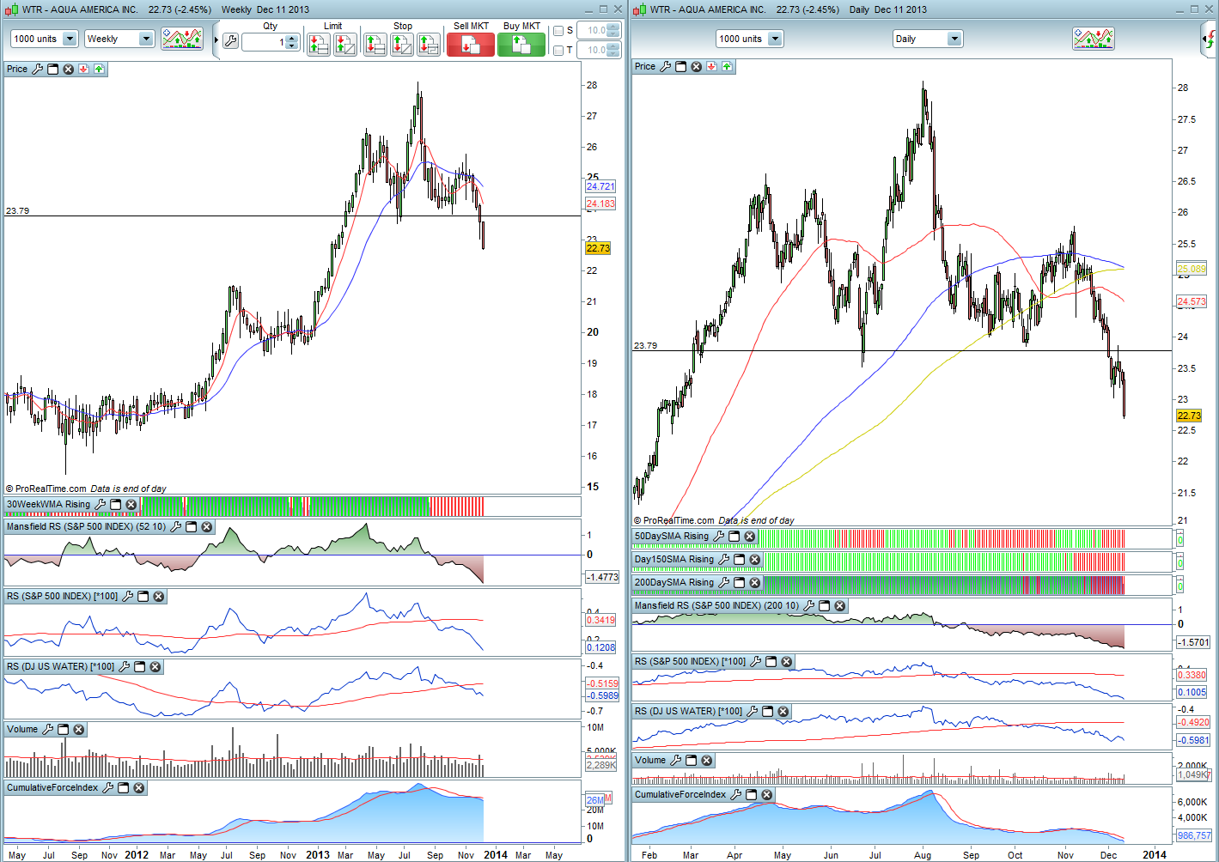
Task: Configure weekly Price panel with wrench
Action: coord(37,70)
